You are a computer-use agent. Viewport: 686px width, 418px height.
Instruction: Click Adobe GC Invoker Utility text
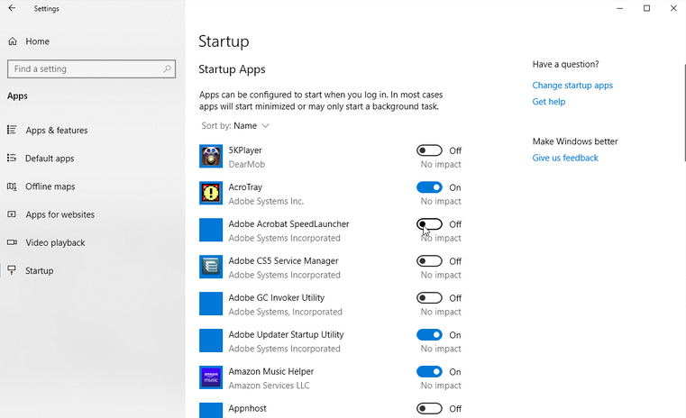click(x=277, y=298)
